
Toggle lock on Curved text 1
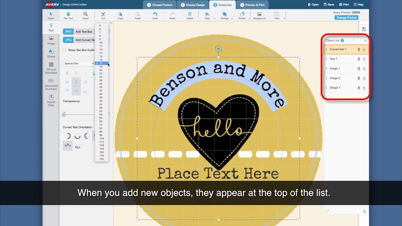[x=364, y=49]
